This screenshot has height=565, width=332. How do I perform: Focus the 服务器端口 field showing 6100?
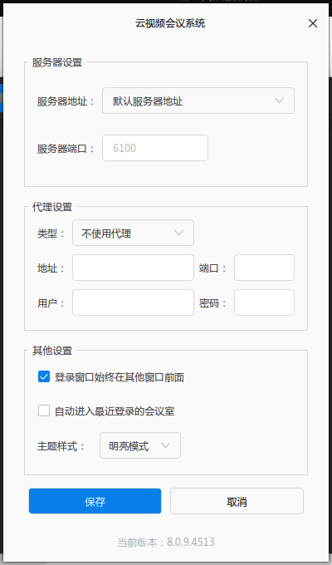click(x=155, y=148)
